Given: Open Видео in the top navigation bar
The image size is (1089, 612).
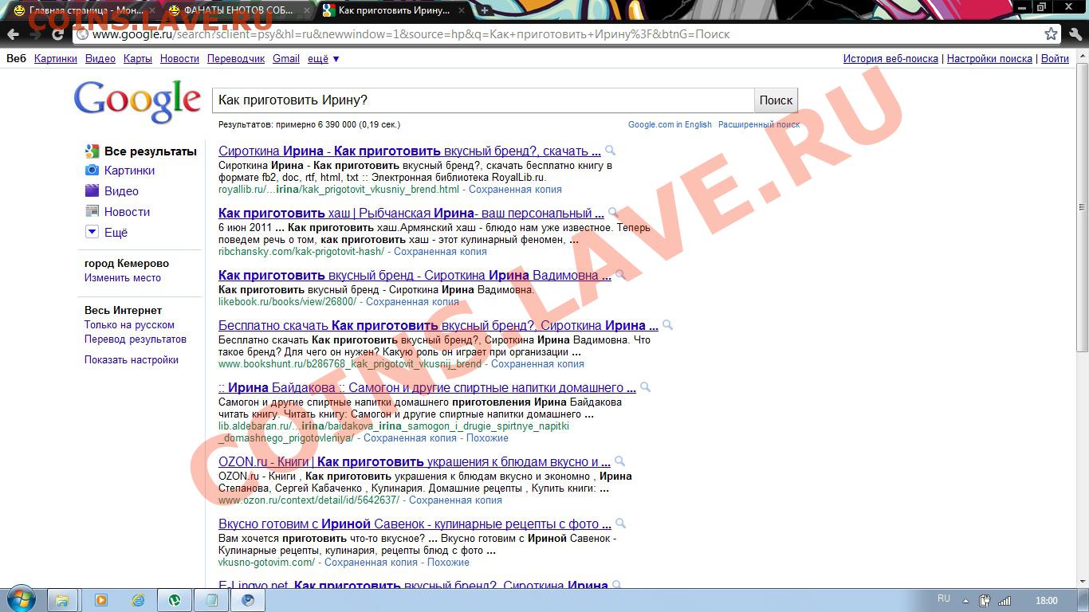Looking at the screenshot, I should coord(100,58).
